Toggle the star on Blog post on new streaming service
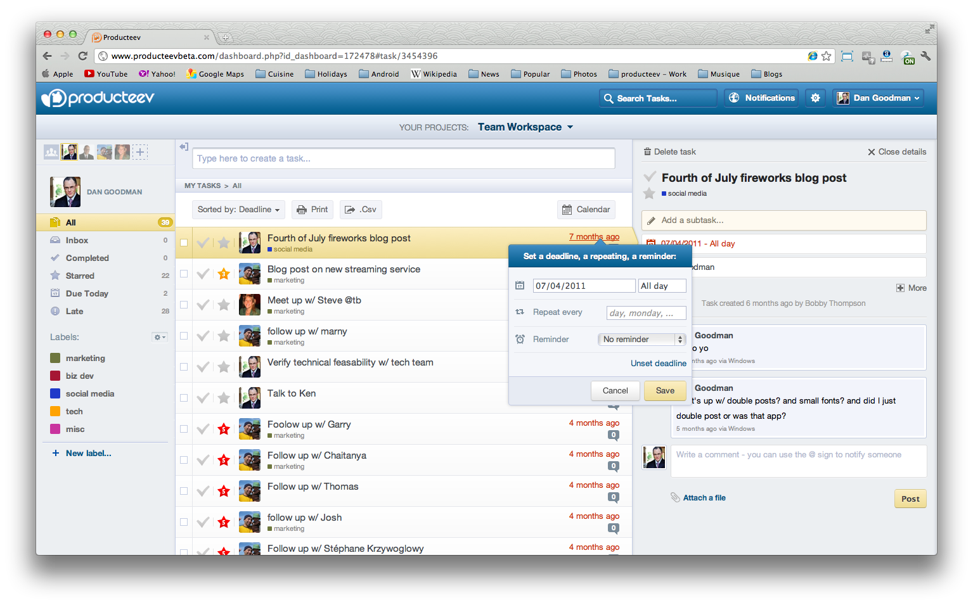973x605 pixels. [224, 274]
